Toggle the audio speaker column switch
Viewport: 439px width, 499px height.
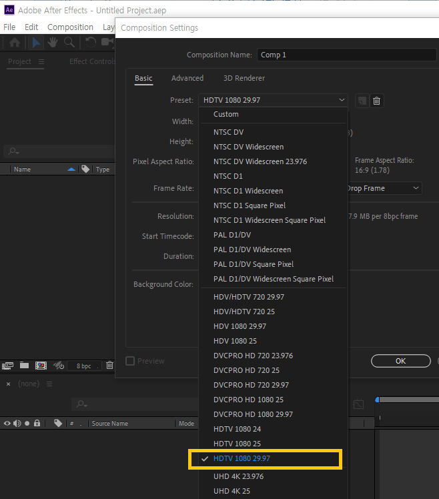17,424
